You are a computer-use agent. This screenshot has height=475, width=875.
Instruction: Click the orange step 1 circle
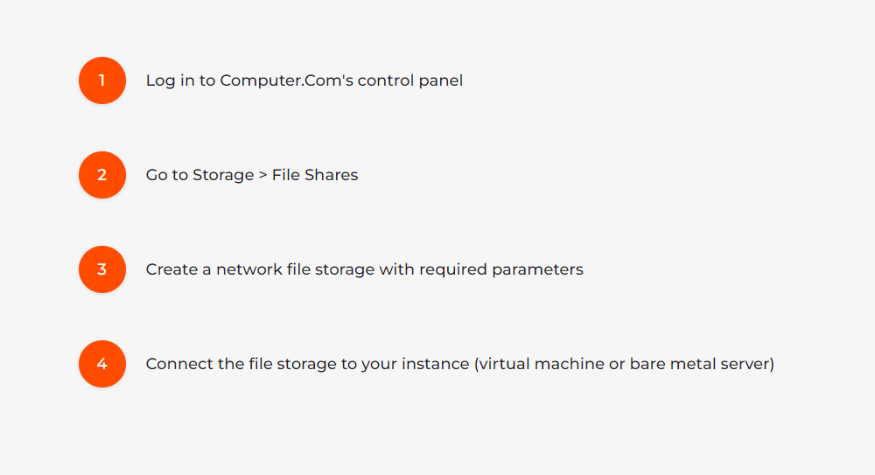click(x=102, y=80)
